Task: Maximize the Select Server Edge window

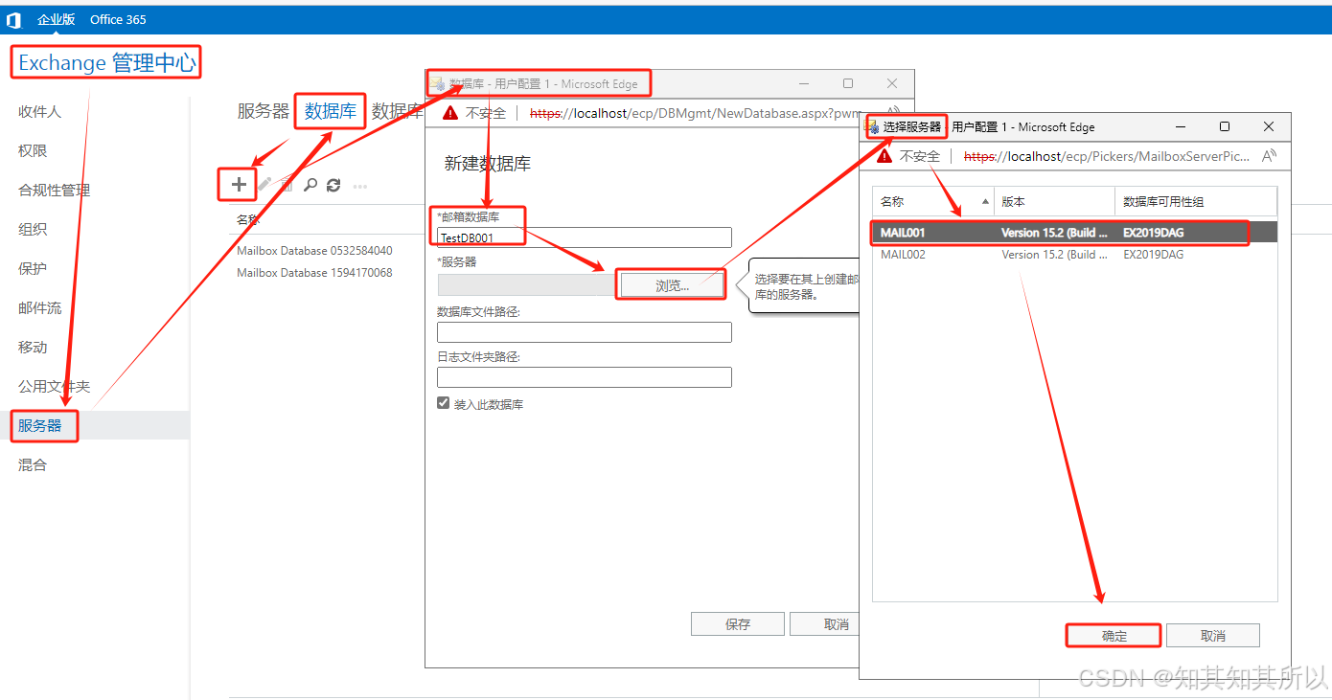Action: click(1225, 126)
